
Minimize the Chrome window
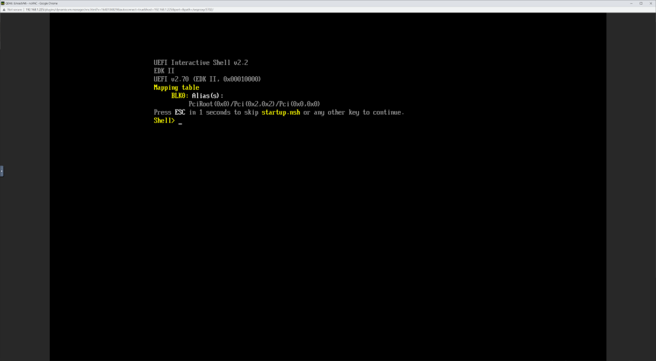(x=631, y=3)
